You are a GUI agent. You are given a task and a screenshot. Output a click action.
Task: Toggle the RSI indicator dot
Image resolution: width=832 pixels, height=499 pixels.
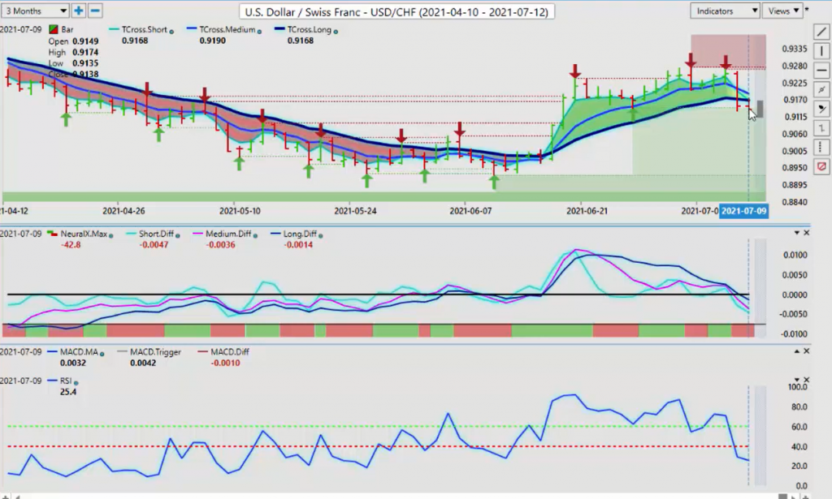[x=76, y=382]
